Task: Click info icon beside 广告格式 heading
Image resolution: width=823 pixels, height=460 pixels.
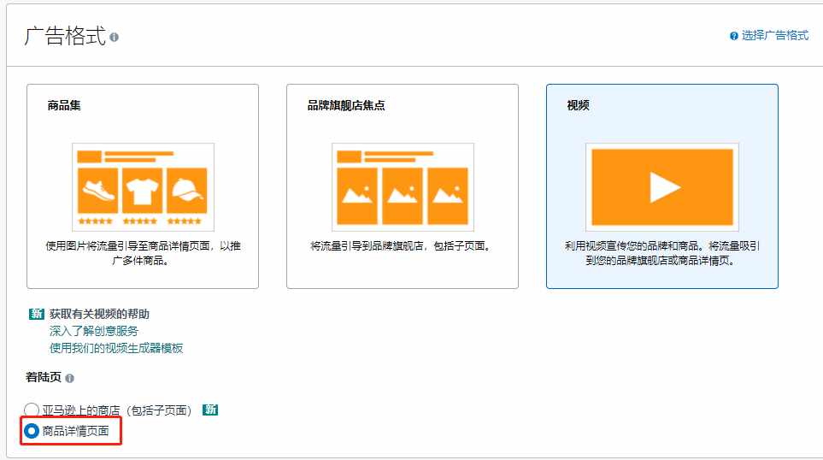Action: [114, 38]
